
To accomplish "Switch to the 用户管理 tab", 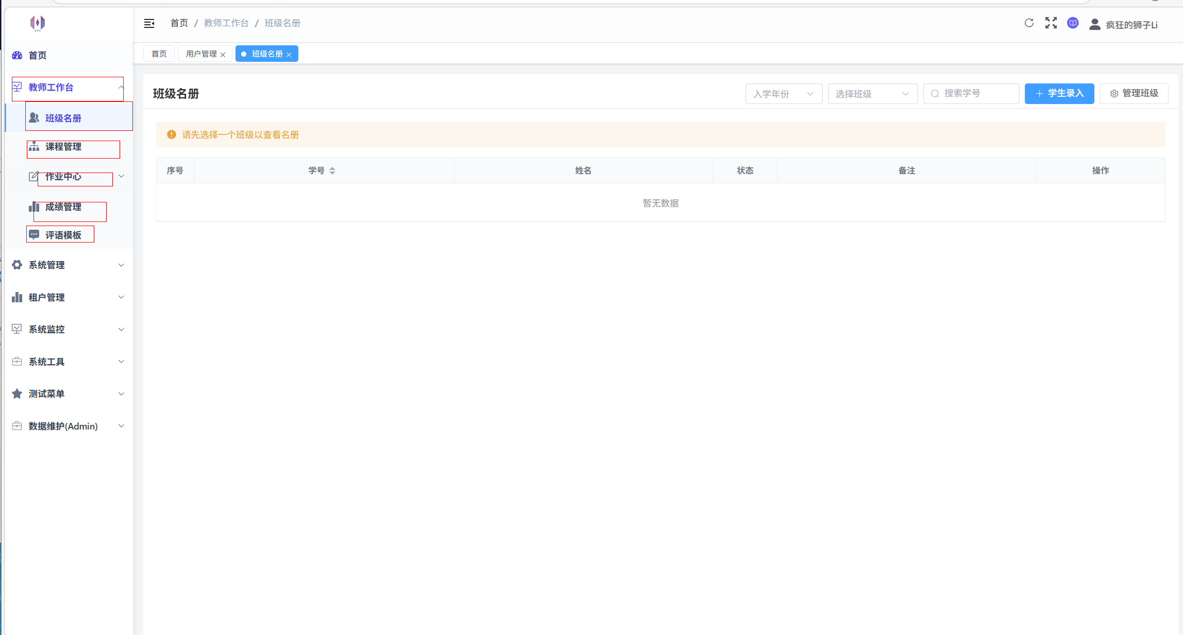I will (x=201, y=54).
